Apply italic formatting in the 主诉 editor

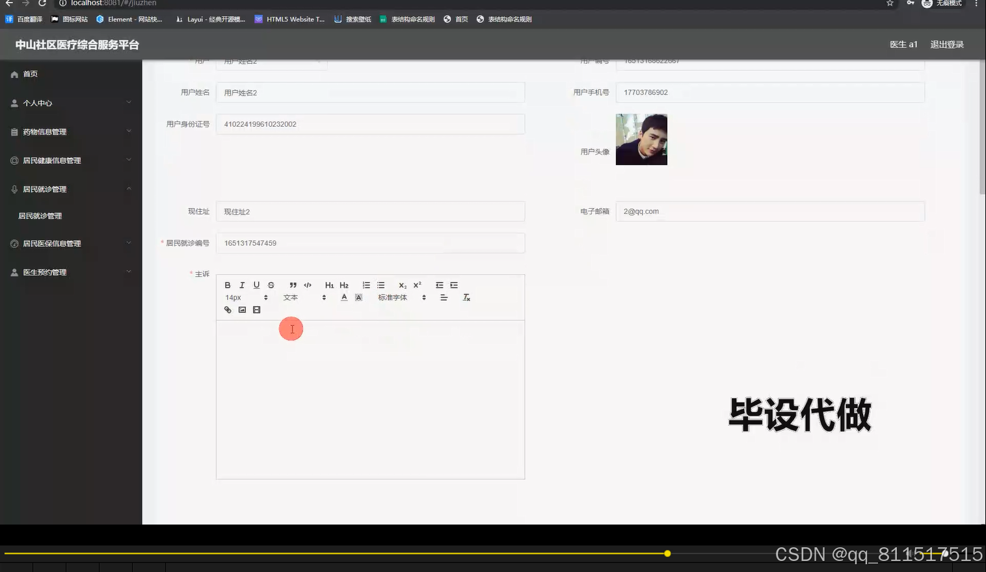(242, 285)
